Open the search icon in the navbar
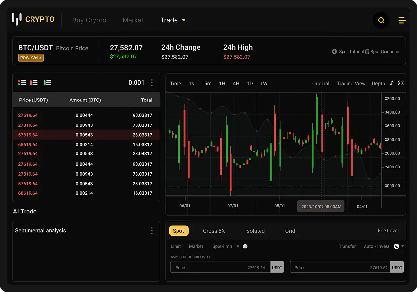Viewport: 417px width, 292px height. (381, 20)
